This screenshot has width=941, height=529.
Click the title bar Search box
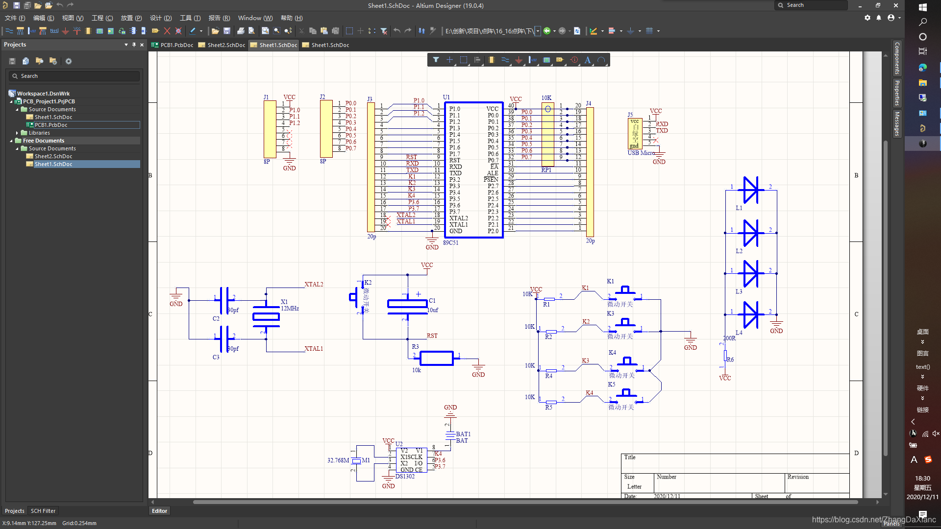pos(811,5)
